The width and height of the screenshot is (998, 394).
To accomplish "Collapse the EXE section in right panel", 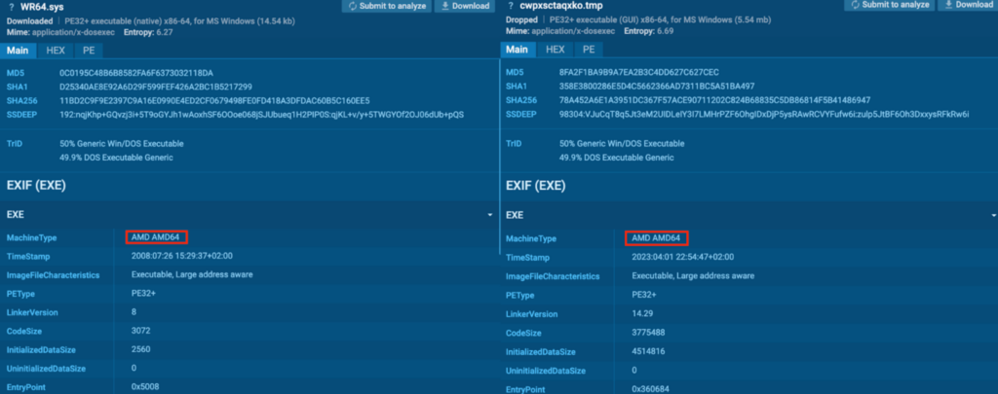I will coord(989,213).
